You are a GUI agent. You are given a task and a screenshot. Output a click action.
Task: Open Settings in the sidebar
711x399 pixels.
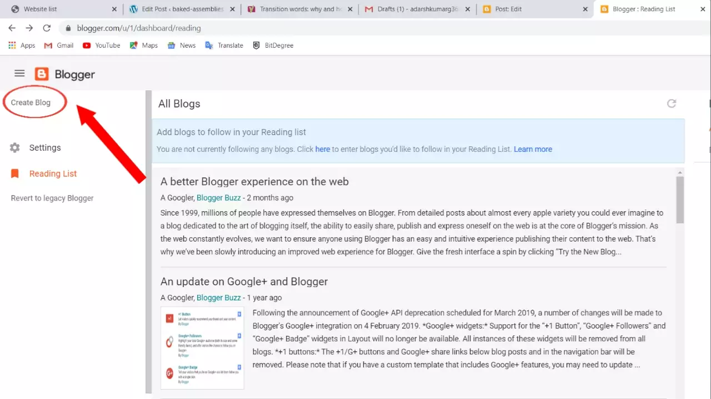coord(45,148)
